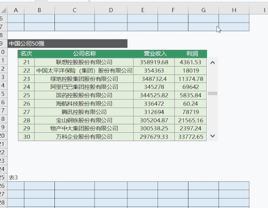
Task: Click the 公司名称 table header
Action: [x=84, y=54]
